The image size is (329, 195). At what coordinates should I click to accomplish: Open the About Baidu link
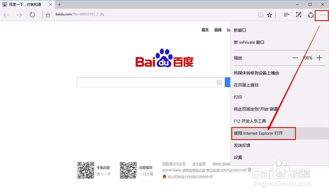[221, 164]
